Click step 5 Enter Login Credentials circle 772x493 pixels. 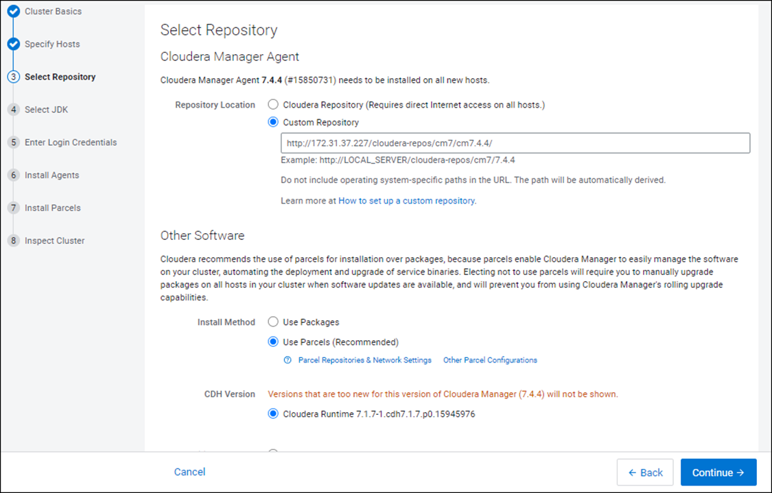pos(13,143)
